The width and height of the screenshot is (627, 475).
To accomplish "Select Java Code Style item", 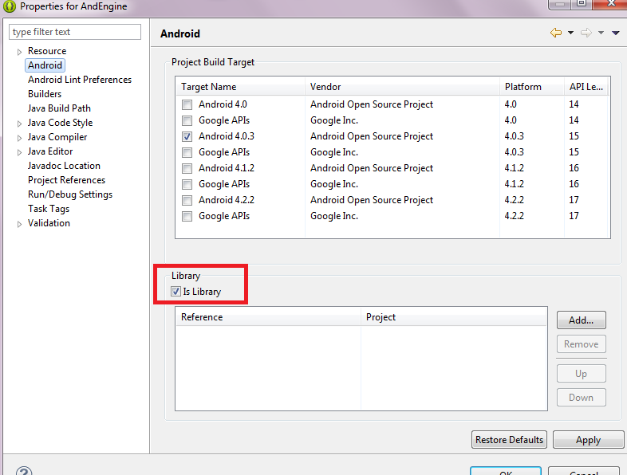I will pos(60,123).
